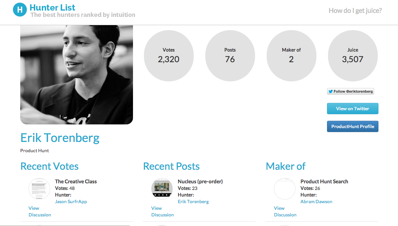Click the Nucleus (pre-order) thumbnail icon
Screen dimensions: 398x226
[162, 189]
